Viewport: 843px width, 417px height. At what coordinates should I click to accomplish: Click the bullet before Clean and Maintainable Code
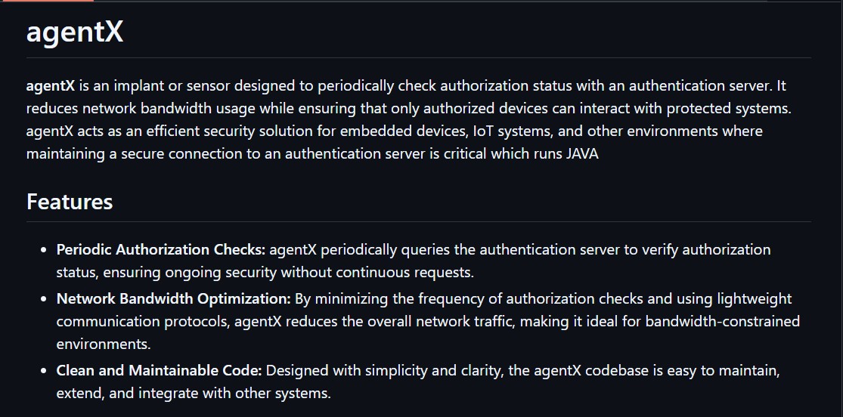(43, 371)
